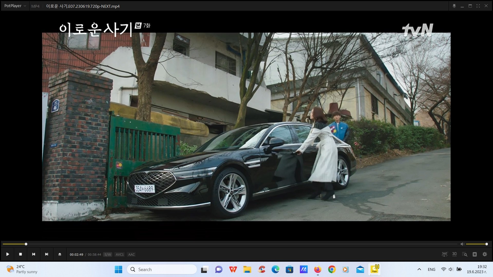Toggle 3D video mode
Viewport: 493px width, 277px height.
point(454,254)
